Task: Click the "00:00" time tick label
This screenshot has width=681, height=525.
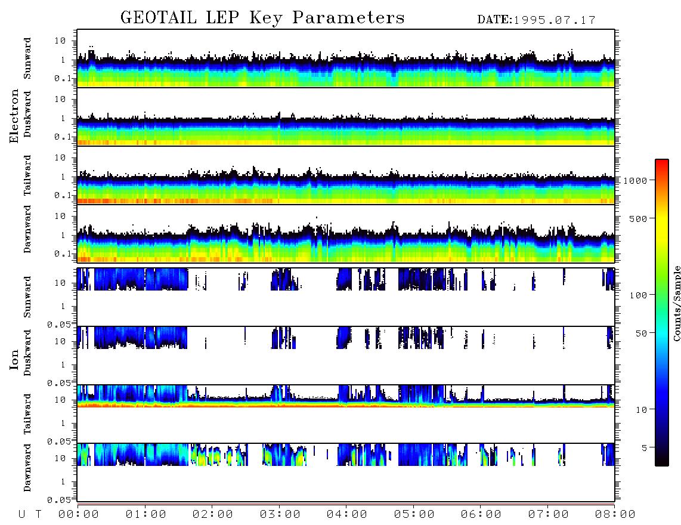Action: pos(79,515)
